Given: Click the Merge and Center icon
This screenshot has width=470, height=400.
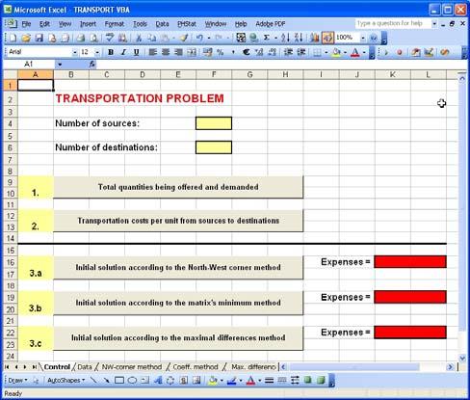Looking at the screenshot, I should (x=192, y=52).
